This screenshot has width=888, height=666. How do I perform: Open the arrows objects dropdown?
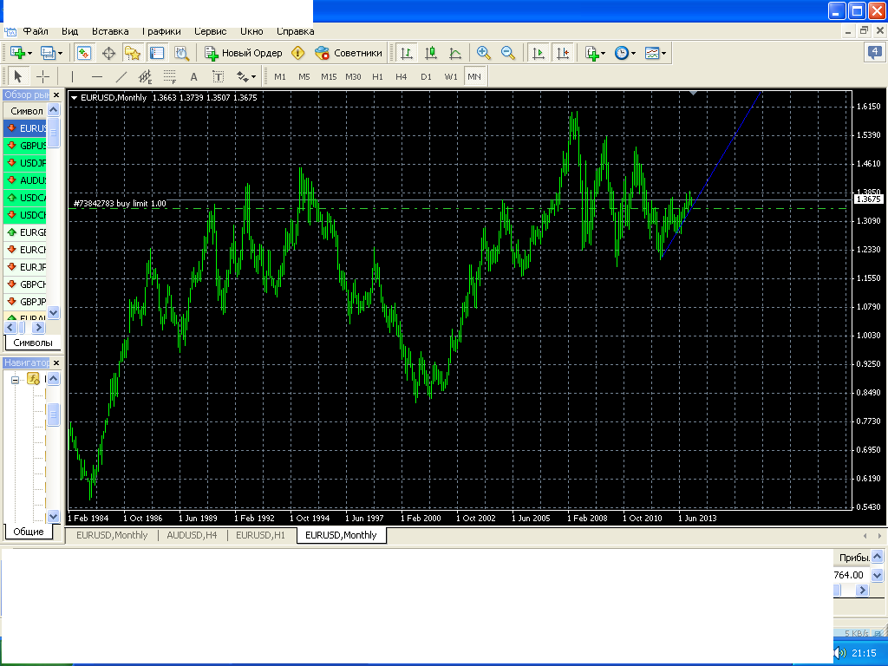tap(245, 76)
